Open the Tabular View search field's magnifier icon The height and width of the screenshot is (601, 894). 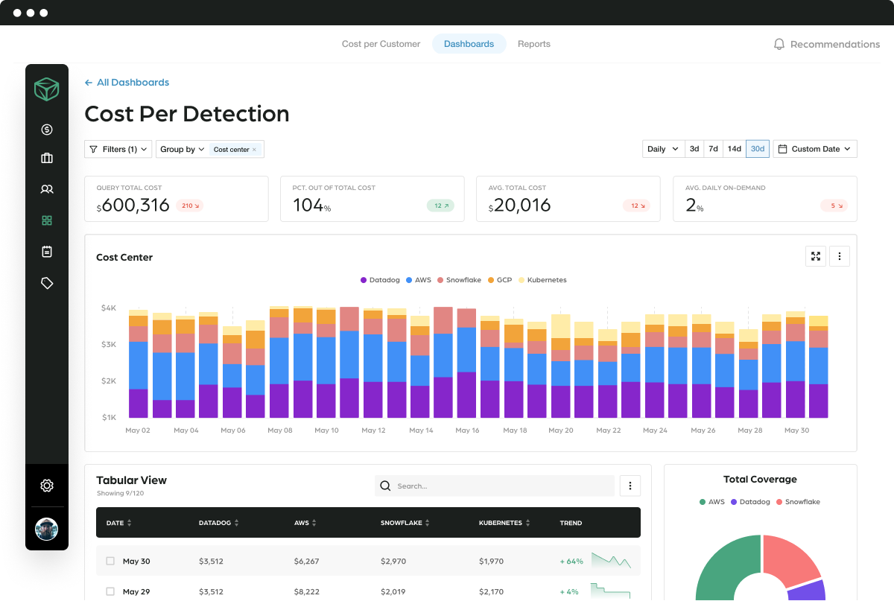tap(385, 486)
